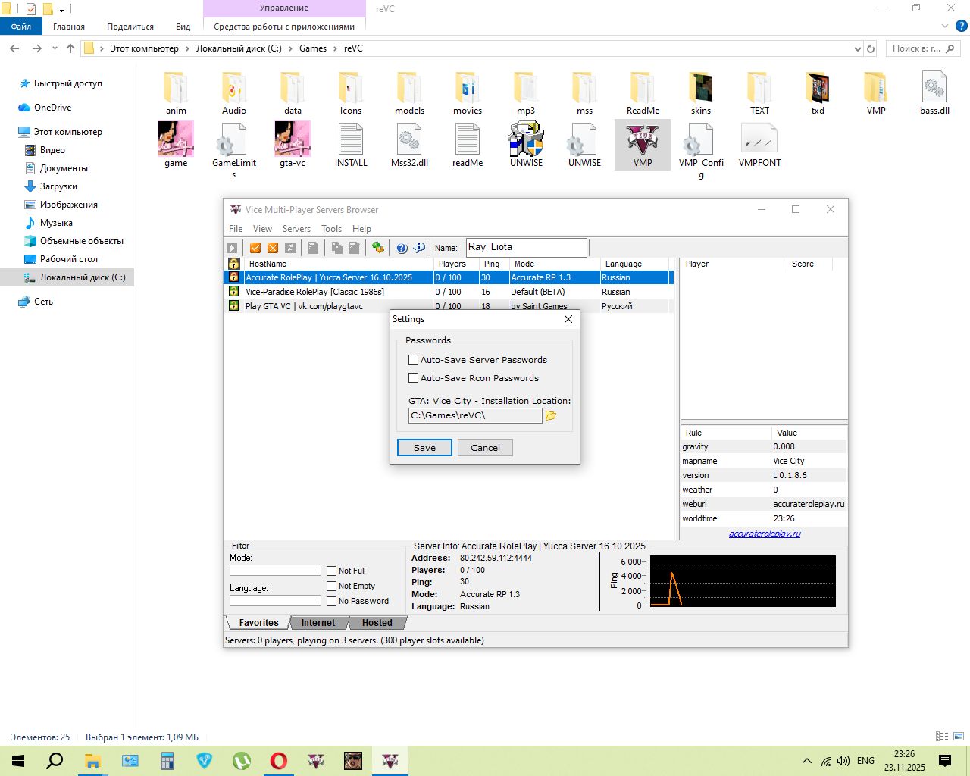
Task: Click the Opera browser taskbar icon
Action: [x=279, y=761]
